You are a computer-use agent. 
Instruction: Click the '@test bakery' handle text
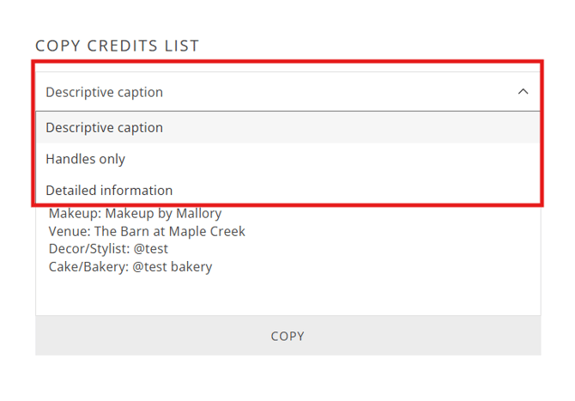[x=172, y=267]
